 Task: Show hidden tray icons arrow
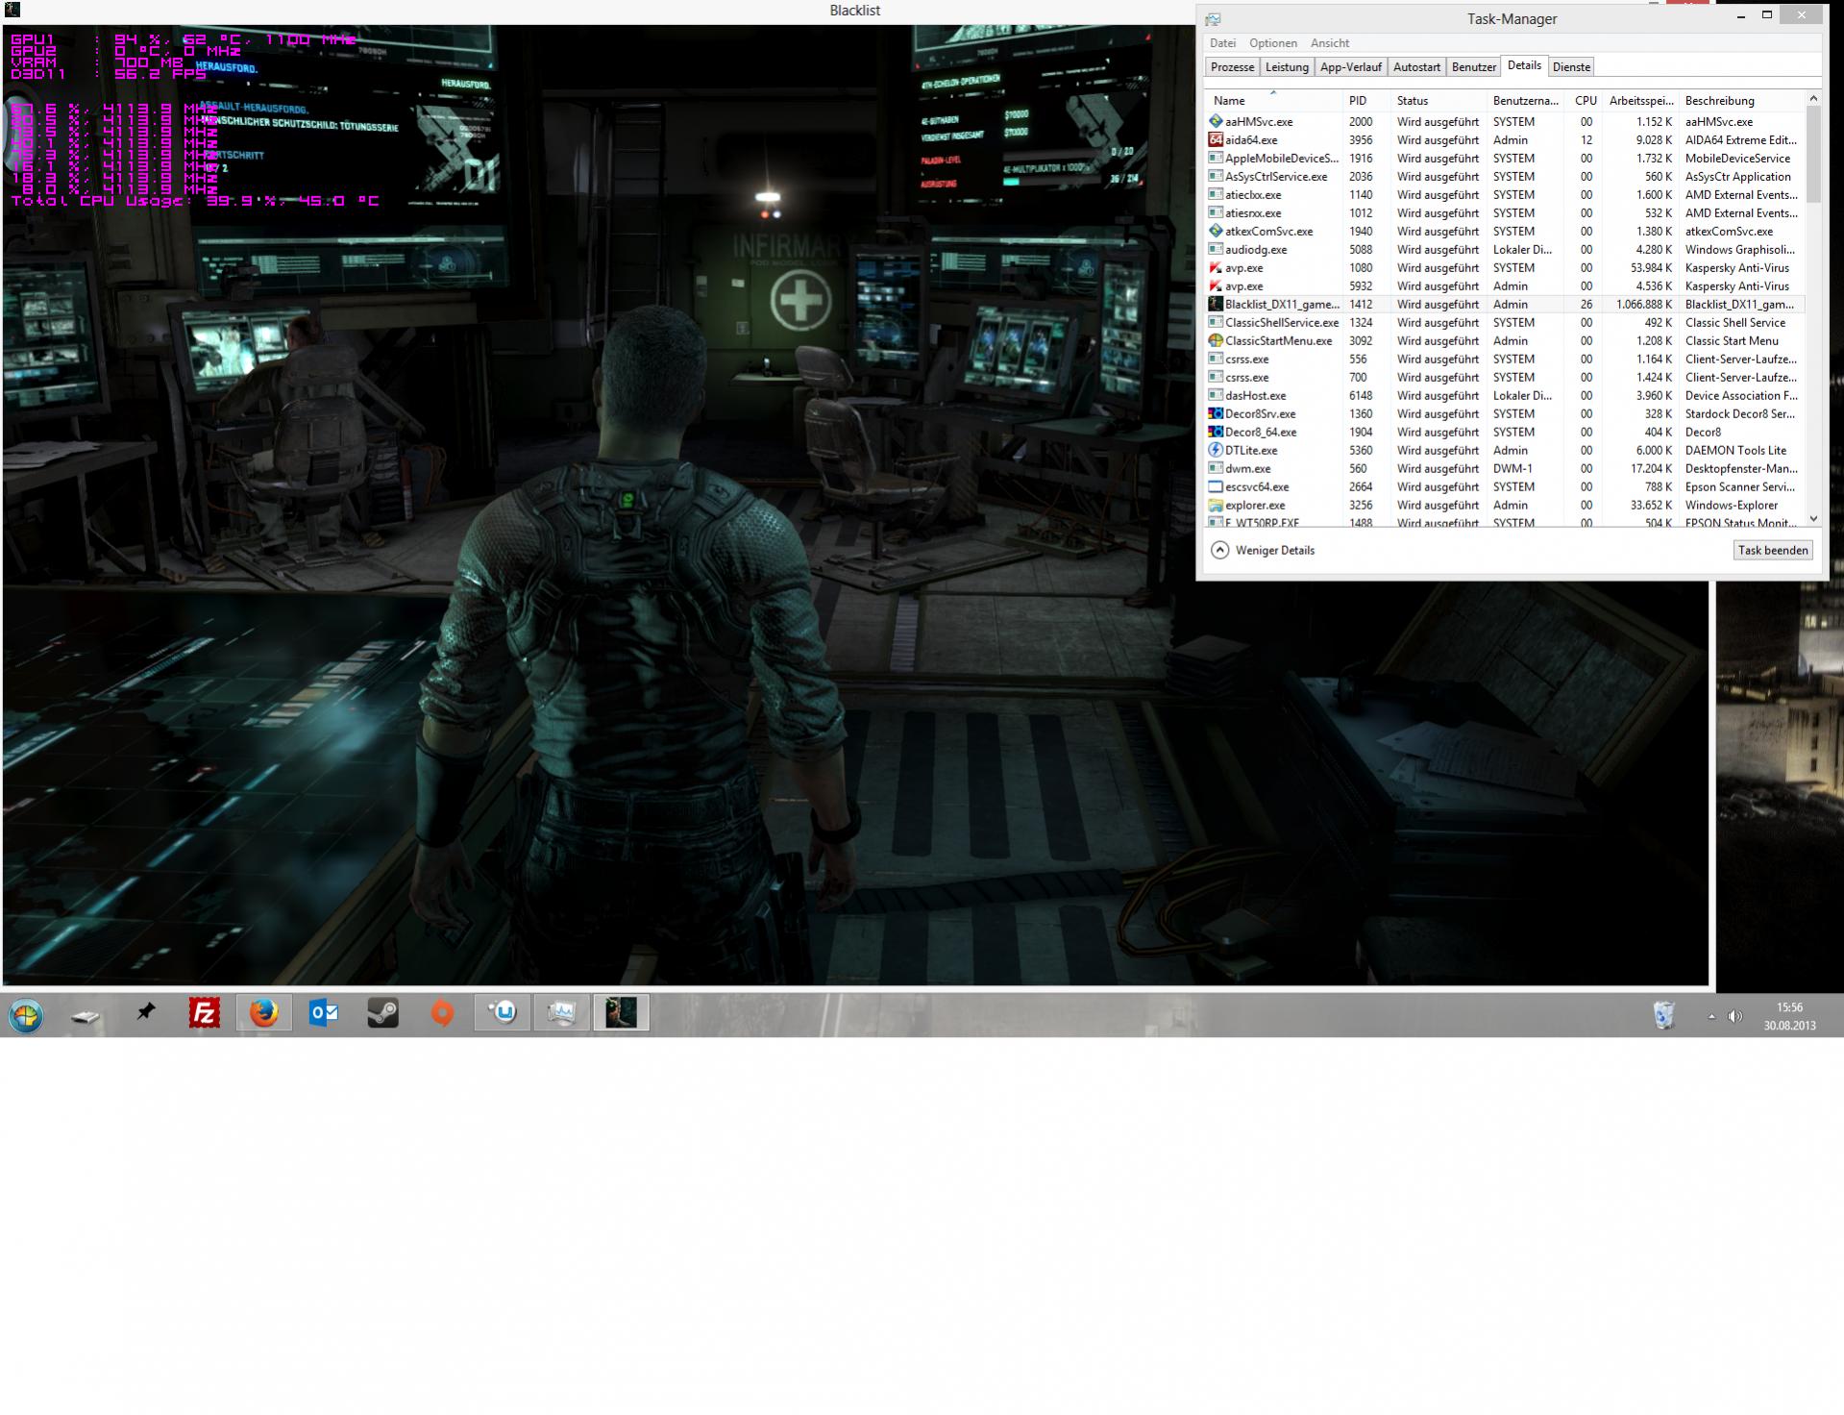pyautogui.click(x=1711, y=1016)
